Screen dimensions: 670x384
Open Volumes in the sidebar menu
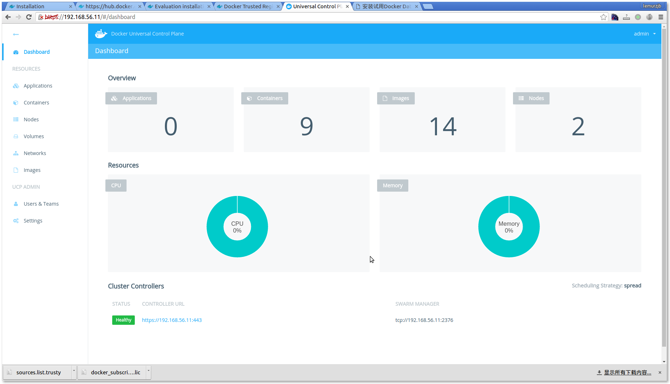pos(34,136)
